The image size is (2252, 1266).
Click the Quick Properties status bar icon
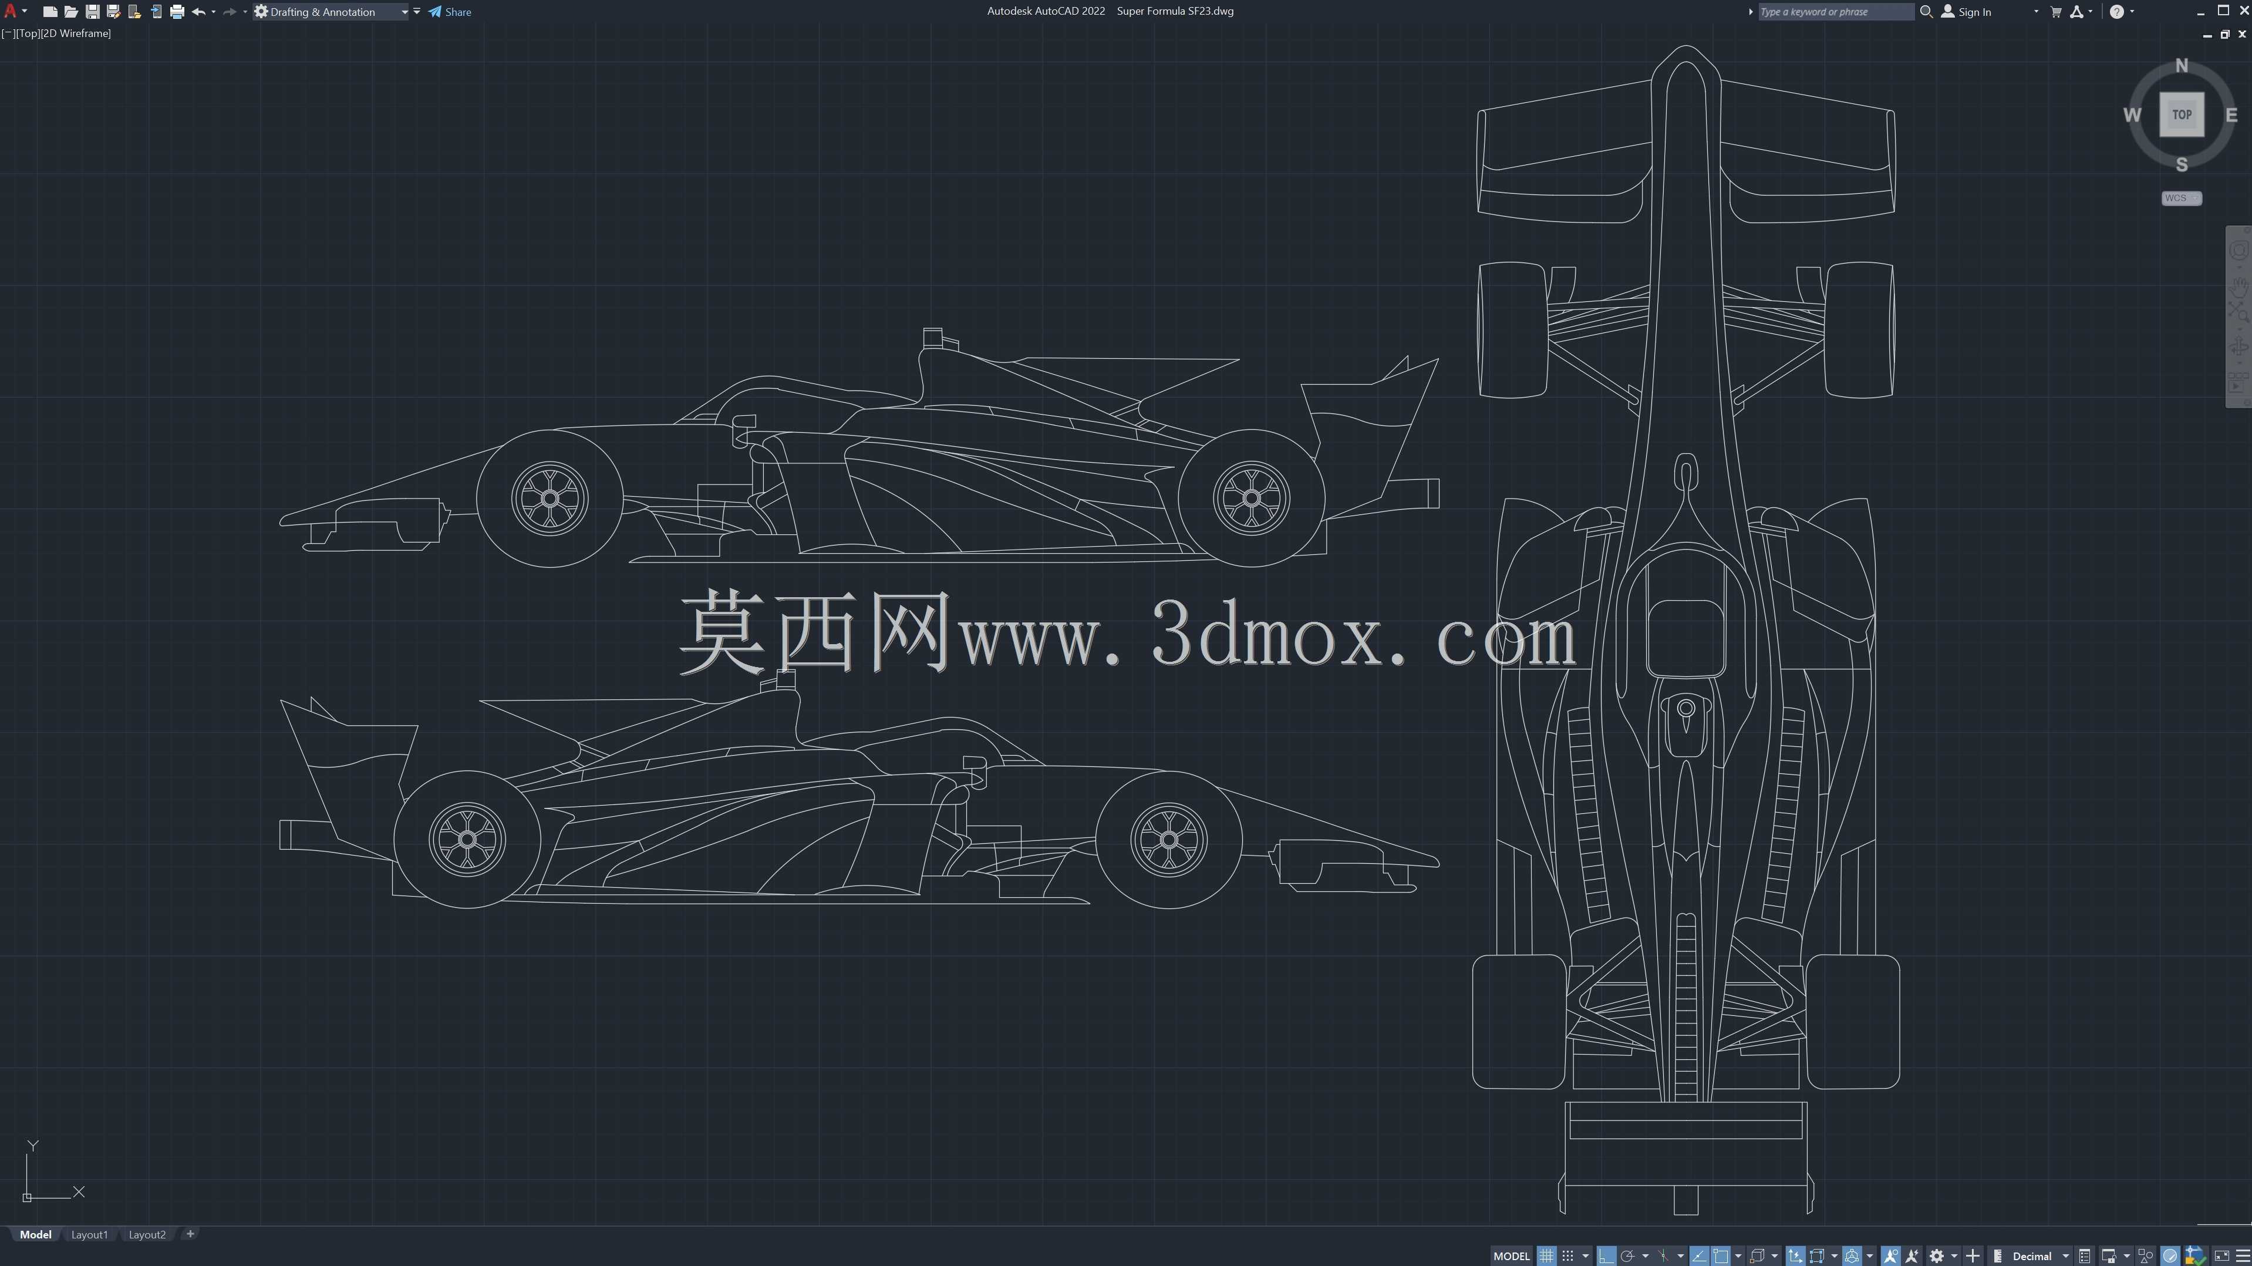2085,1257
